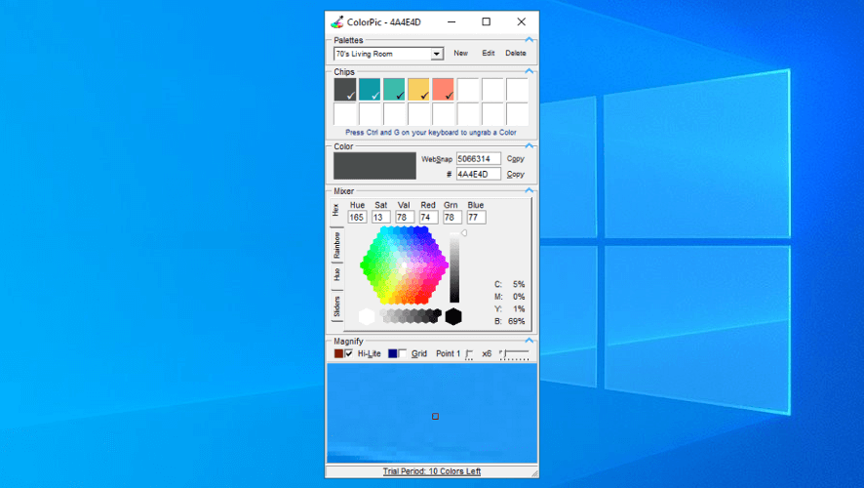Copy the WebSnap decimal color value
This screenshot has height=488, width=864.
click(515, 159)
